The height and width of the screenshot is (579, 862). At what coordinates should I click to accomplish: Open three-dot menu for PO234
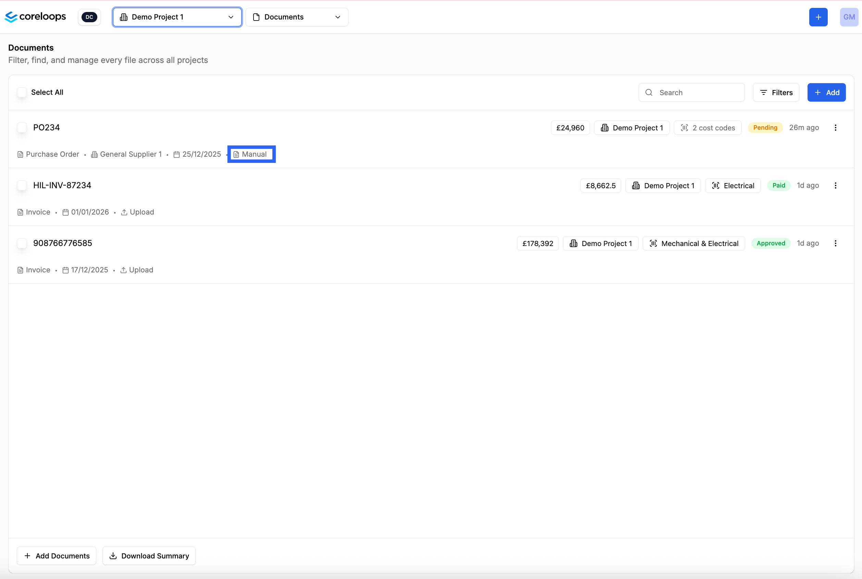point(835,128)
